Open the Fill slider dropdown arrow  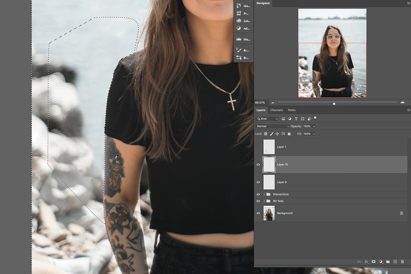[314, 134]
